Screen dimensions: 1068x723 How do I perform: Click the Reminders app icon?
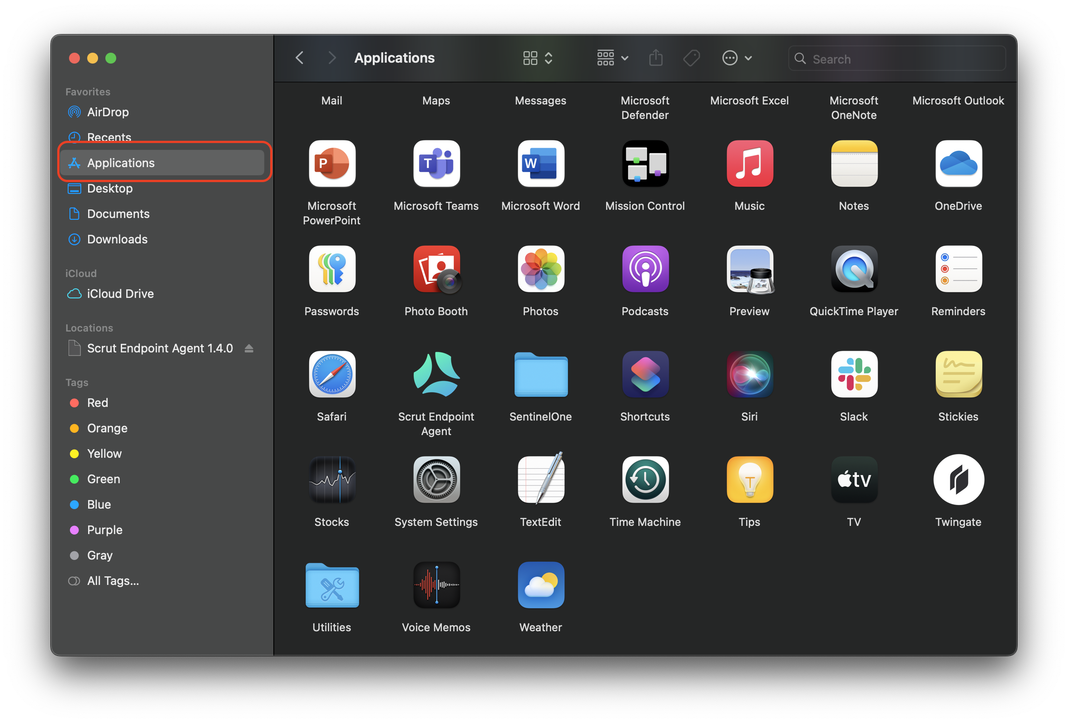pos(958,269)
